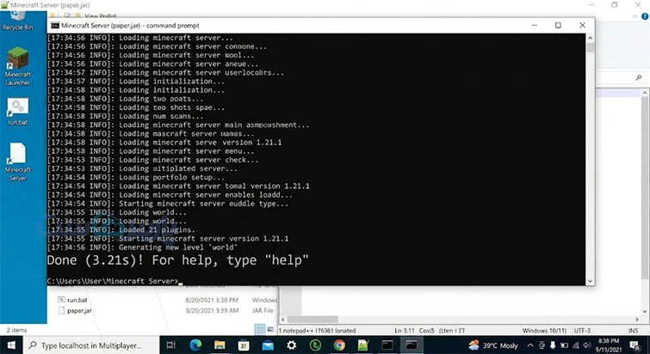Click the horizontal scrollbar thumb in background window
The image size is (650, 354).
click(313, 320)
